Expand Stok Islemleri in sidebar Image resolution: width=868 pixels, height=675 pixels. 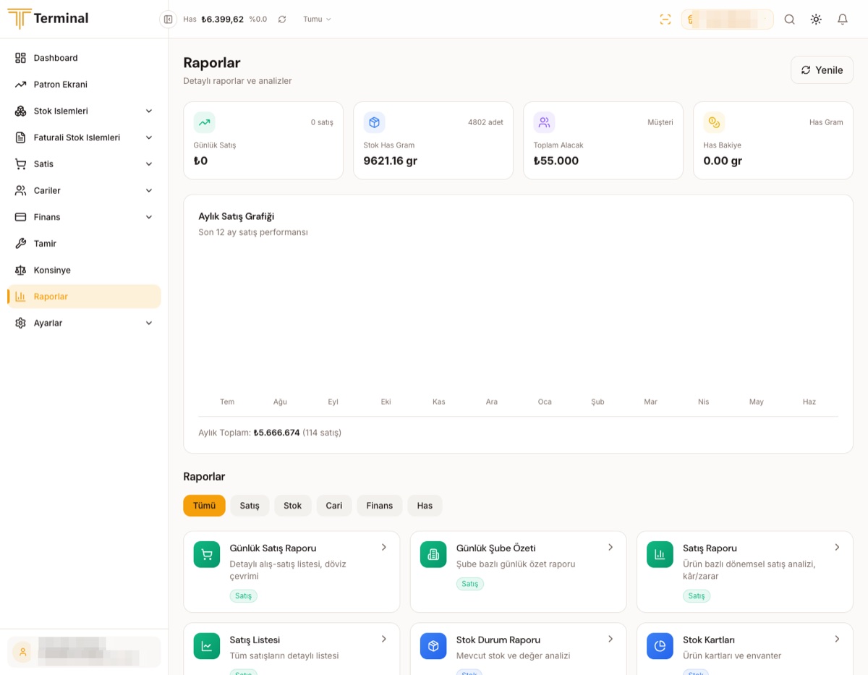click(84, 111)
